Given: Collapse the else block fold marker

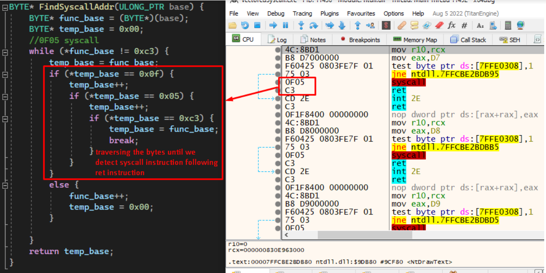Looking at the screenshot, I should [5, 185].
